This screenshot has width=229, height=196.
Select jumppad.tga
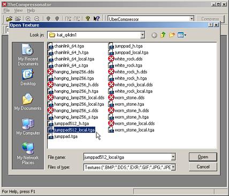click(x=66, y=136)
